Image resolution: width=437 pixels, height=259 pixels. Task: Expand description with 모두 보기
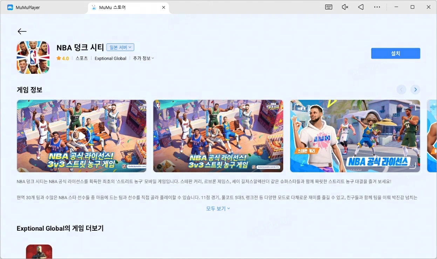pyautogui.click(x=218, y=208)
